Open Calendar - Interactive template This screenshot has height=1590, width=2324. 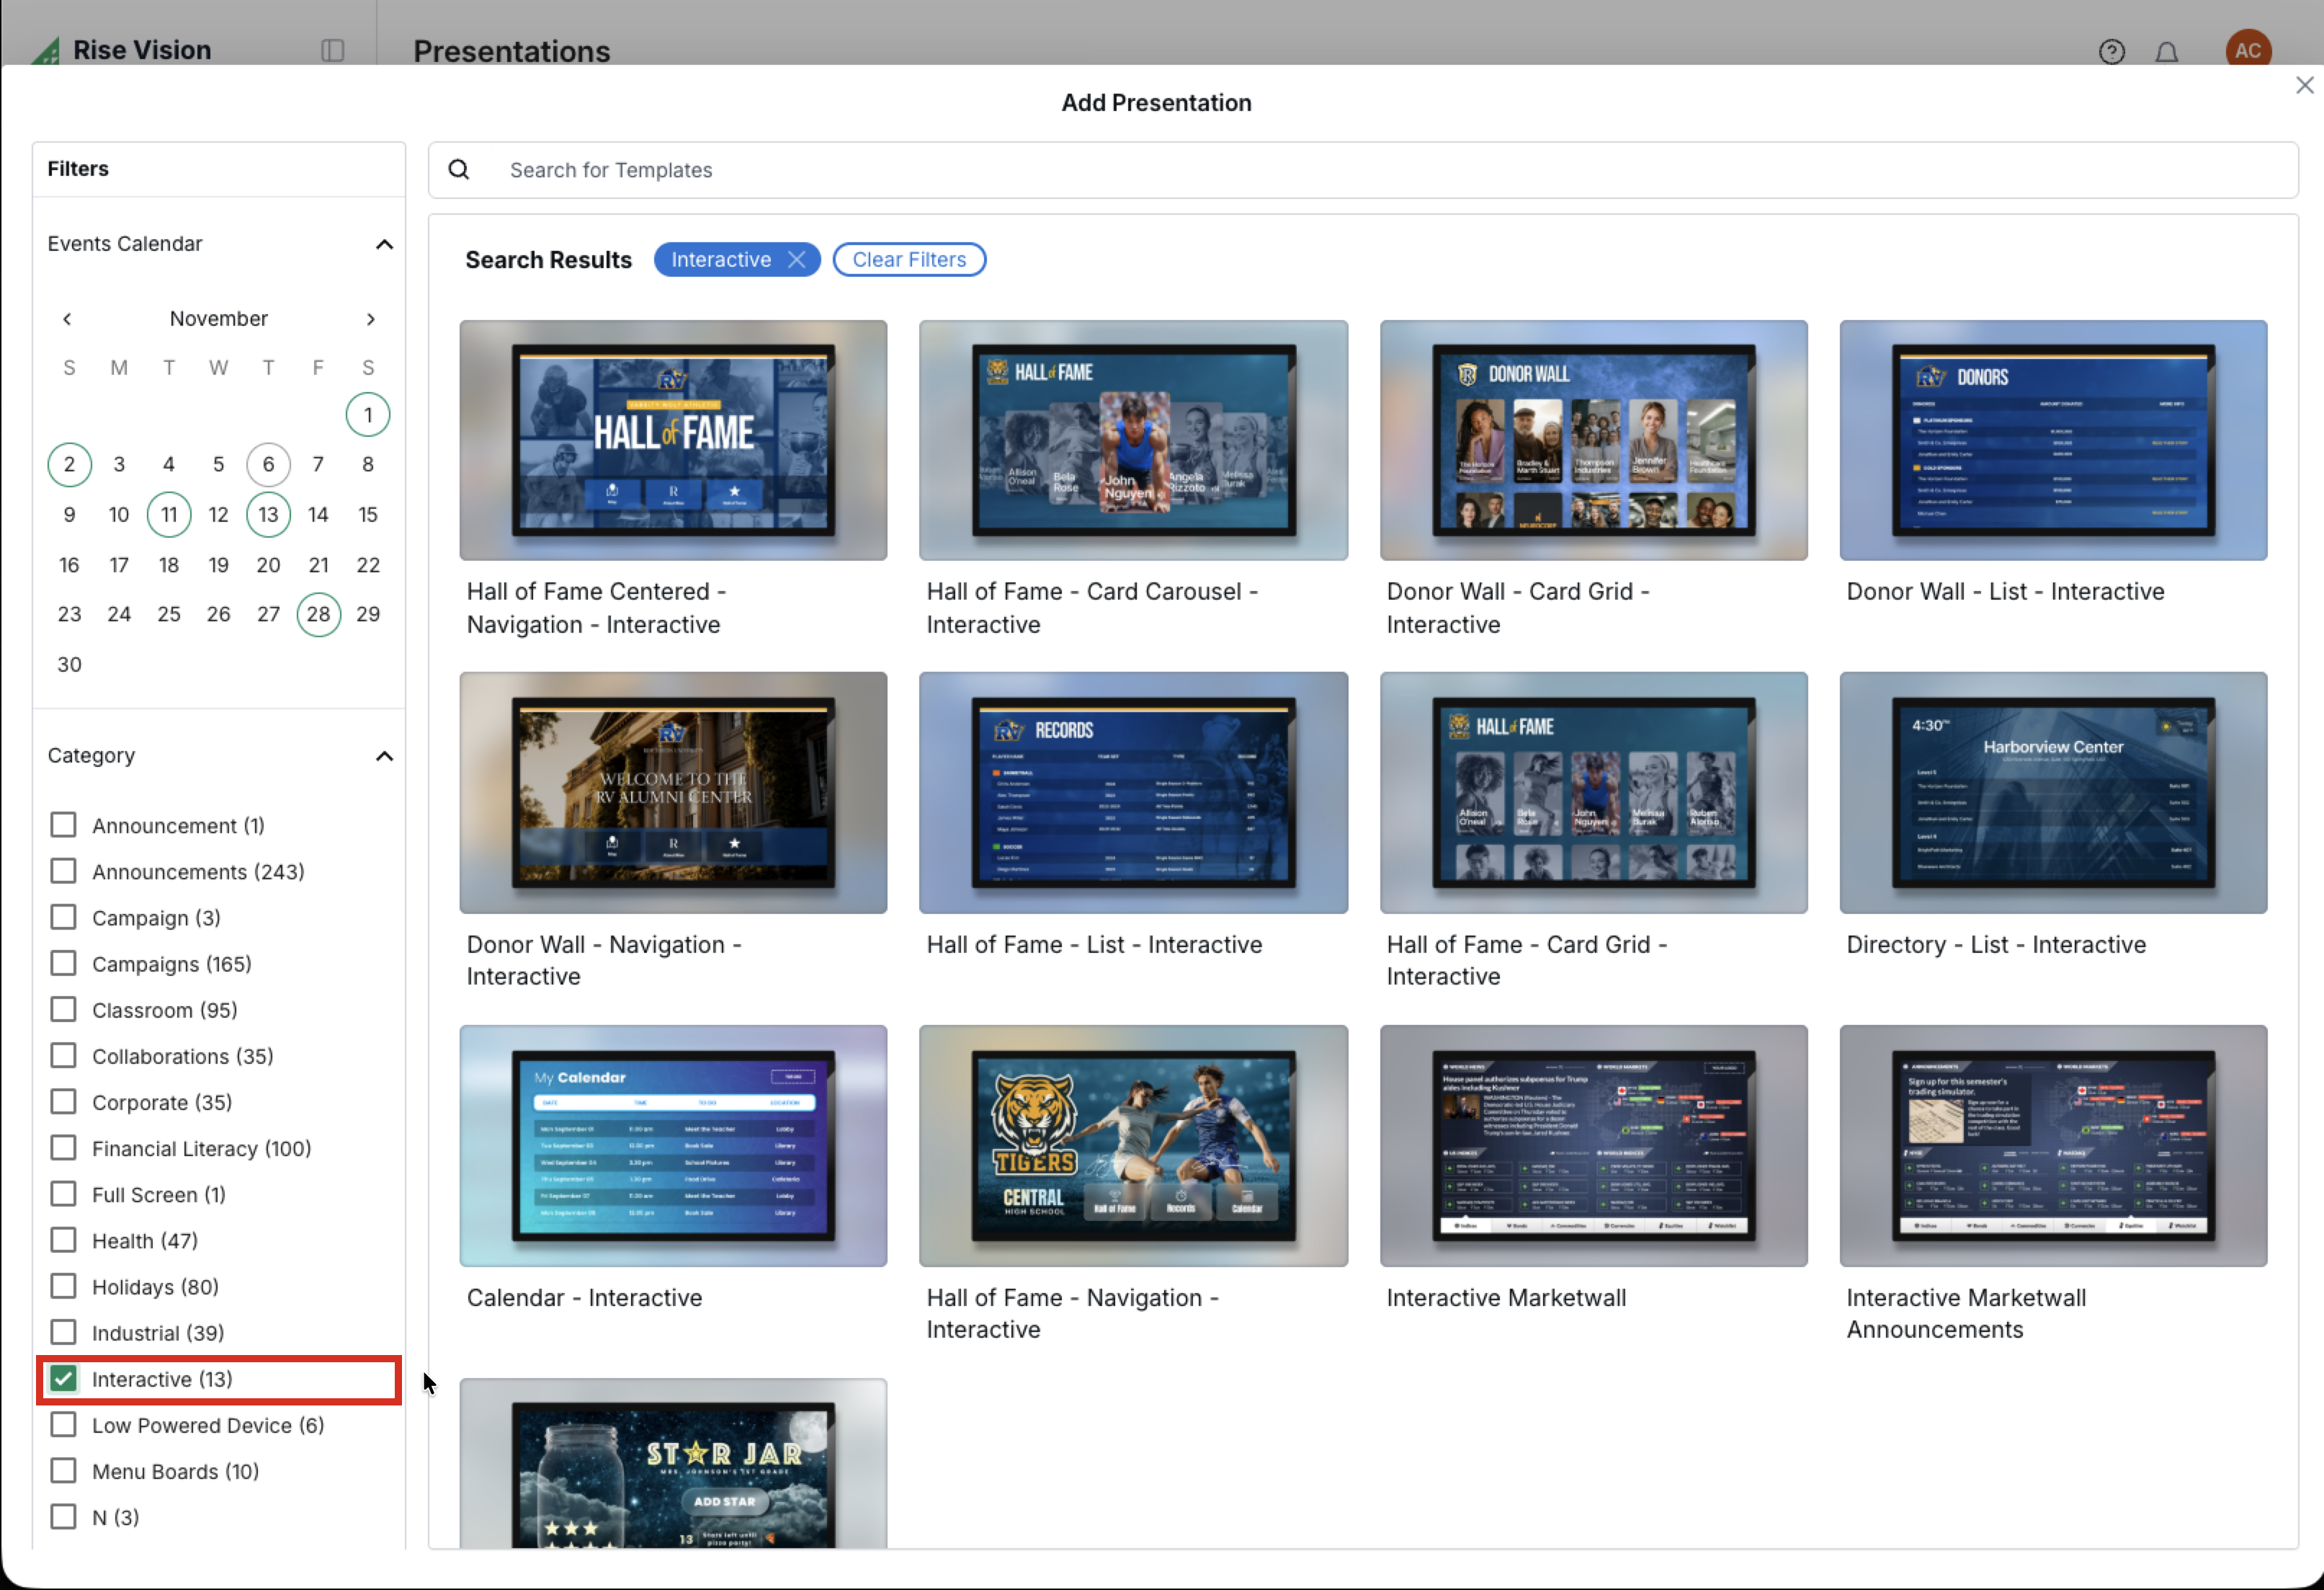pyautogui.click(x=672, y=1145)
